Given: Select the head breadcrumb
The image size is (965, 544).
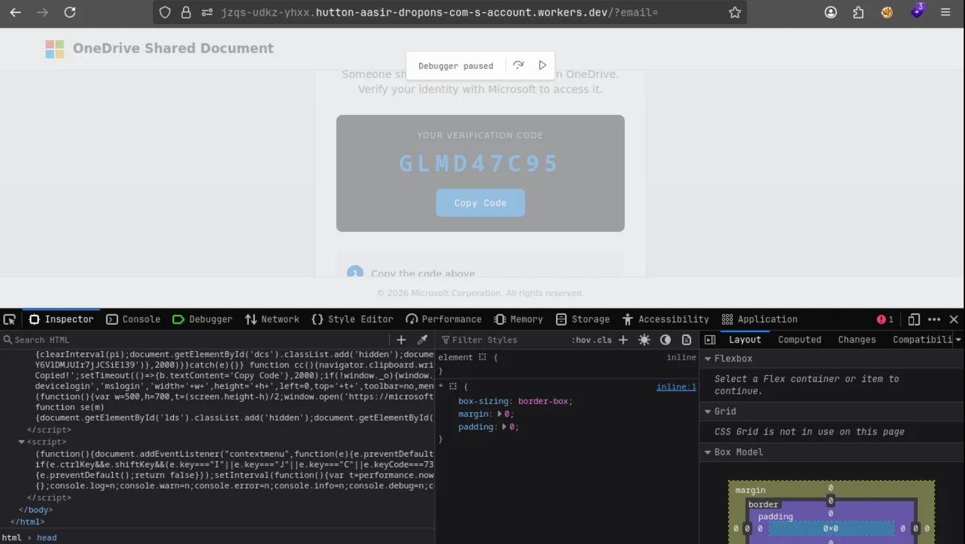Looking at the screenshot, I should click(47, 537).
